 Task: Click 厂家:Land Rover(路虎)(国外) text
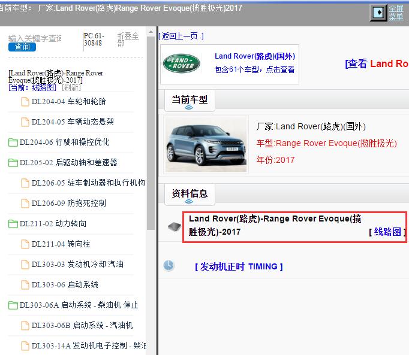311,126
